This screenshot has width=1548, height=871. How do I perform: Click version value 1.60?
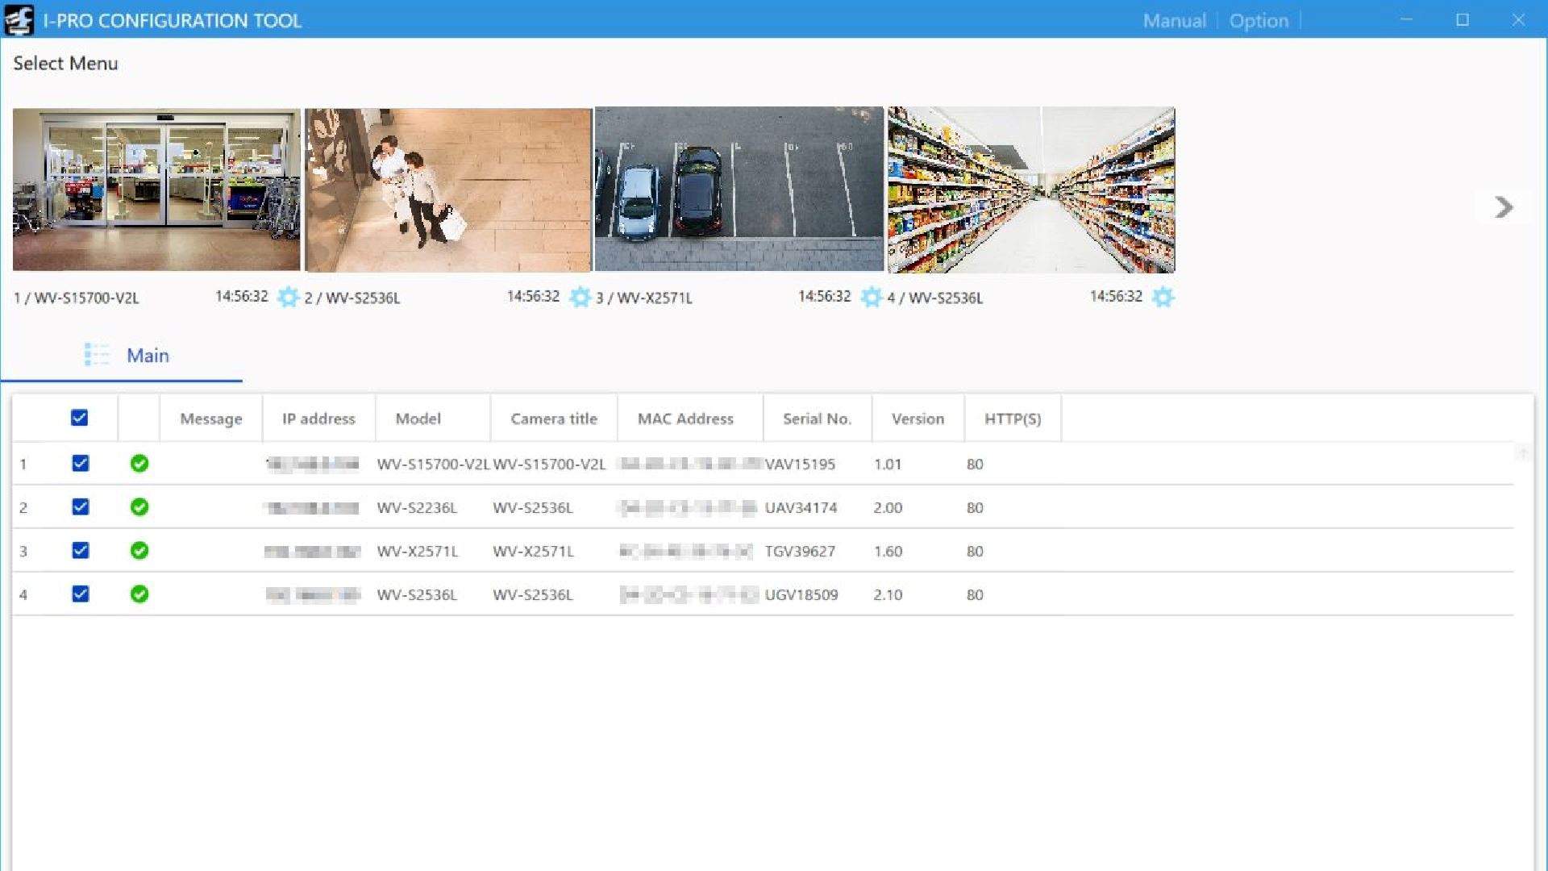[x=888, y=552]
